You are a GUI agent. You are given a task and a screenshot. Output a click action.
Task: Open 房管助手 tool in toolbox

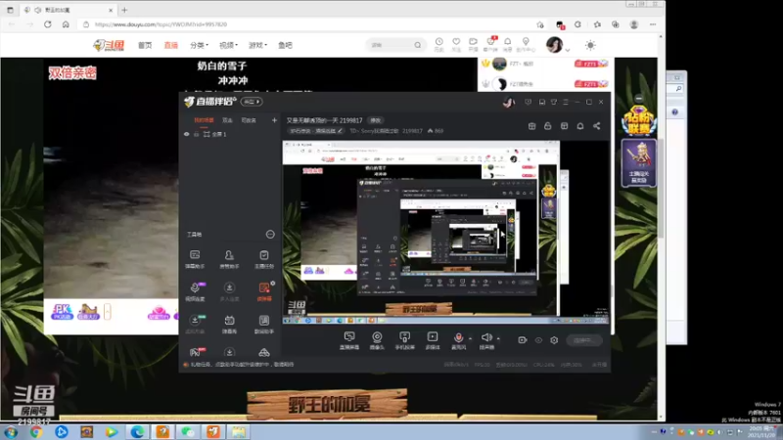point(229,259)
